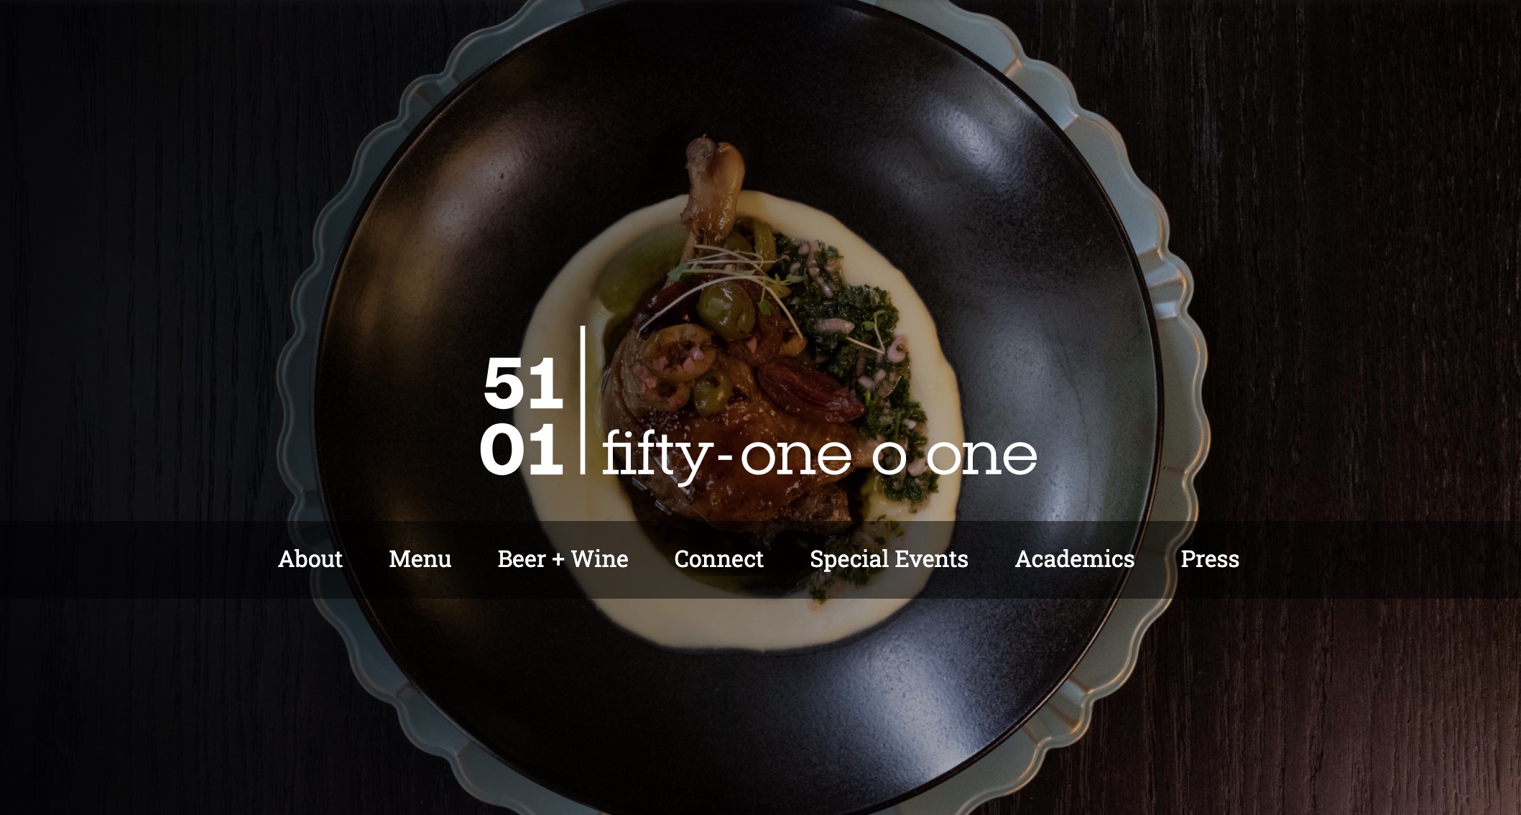Image resolution: width=1521 pixels, height=815 pixels.
Task: Click the vertical divider line in logo
Action: [x=583, y=400]
